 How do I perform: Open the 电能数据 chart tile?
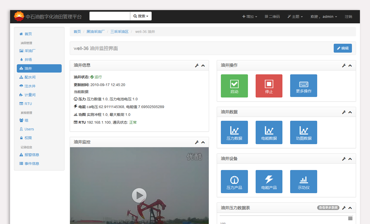[269, 132]
